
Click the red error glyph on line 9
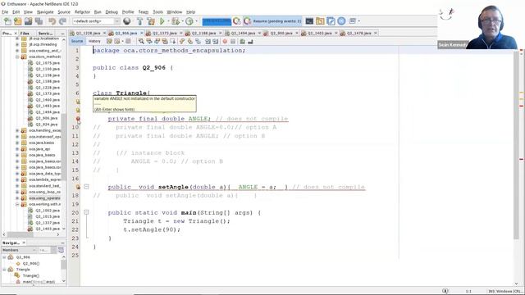(78, 119)
